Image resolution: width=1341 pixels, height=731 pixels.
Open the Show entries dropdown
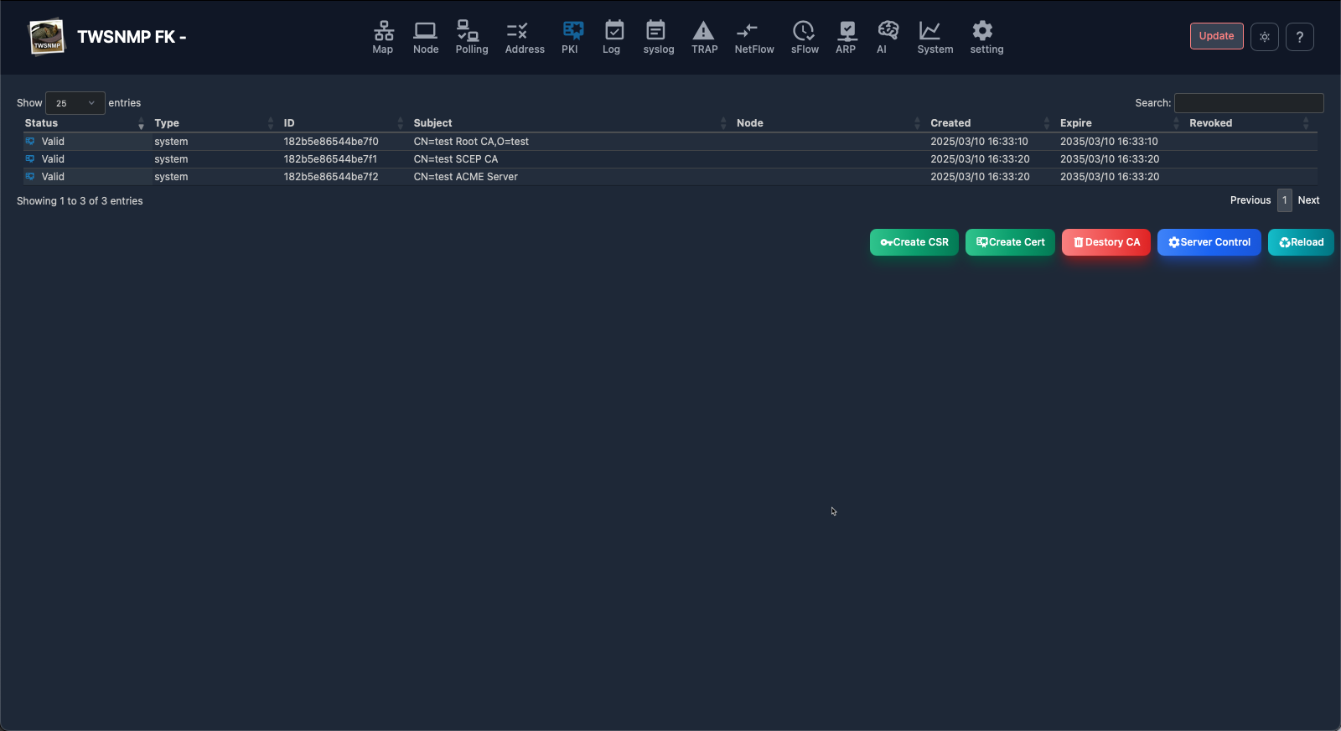(x=75, y=103)
